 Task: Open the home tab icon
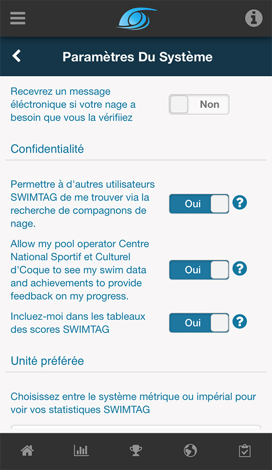(27, 450)
